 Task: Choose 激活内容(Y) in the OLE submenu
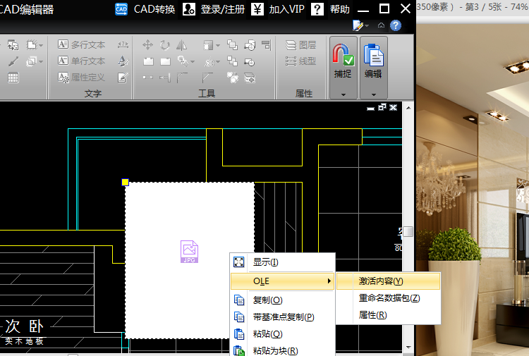[389, 281]
